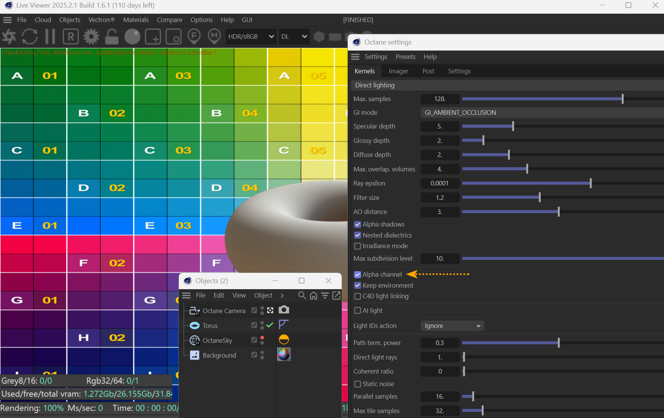Viewport: 664px width, 418px height.
Task: Toggle the Keep environment checkbox
Action: (358, 285)
